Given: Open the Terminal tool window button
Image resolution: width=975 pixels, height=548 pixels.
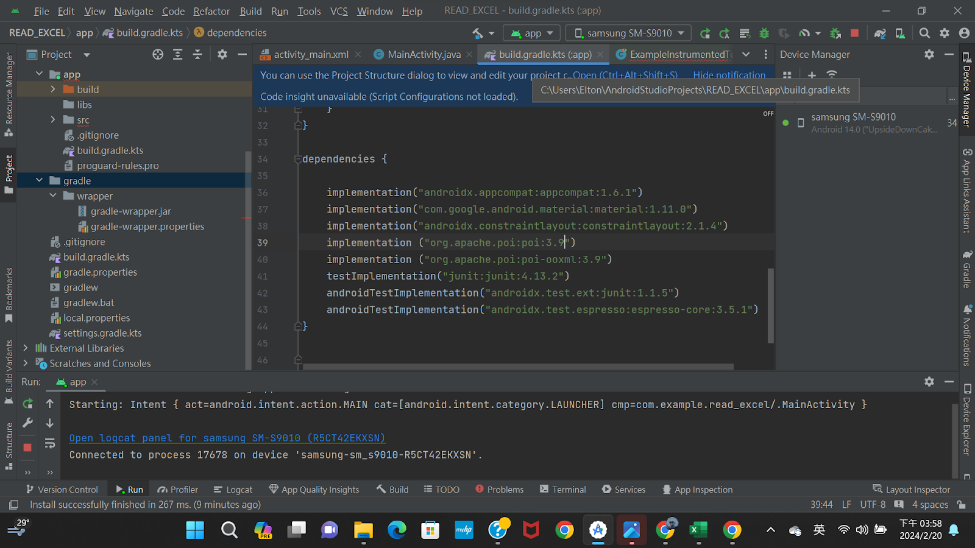Looking at the screenshot, I should click(562, 490).
